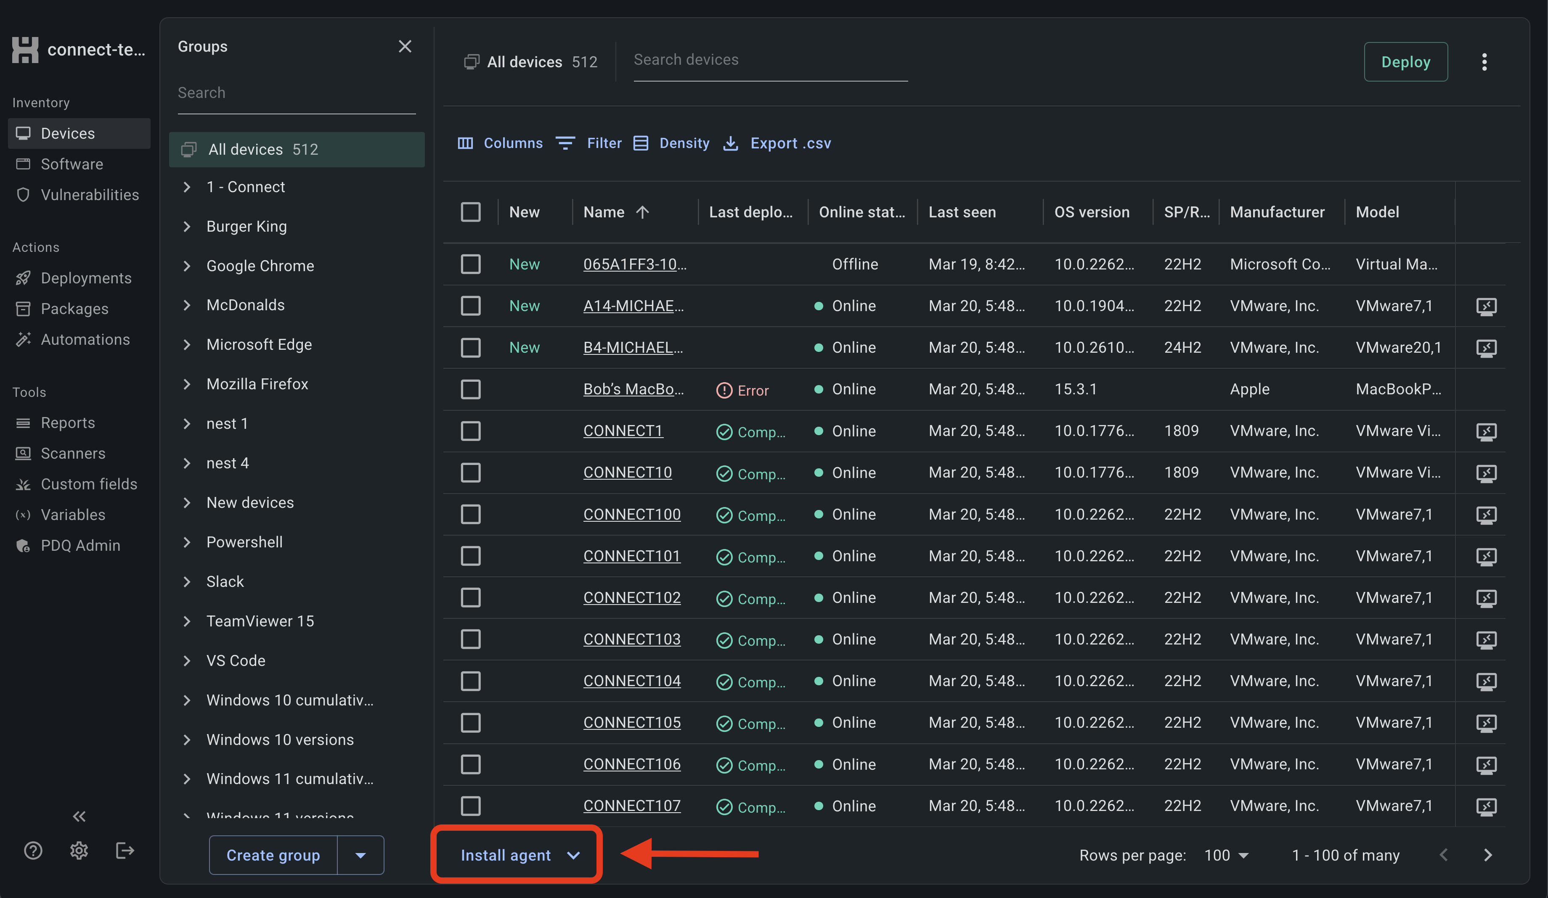Open remote desktop for CONNECT107 row
This screenshot has width=1548, height=898.
1486,806
